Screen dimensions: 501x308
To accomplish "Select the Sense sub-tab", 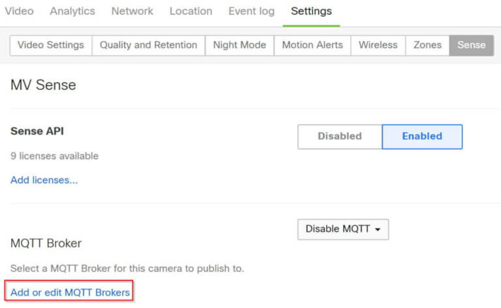I will coord(471,46).
